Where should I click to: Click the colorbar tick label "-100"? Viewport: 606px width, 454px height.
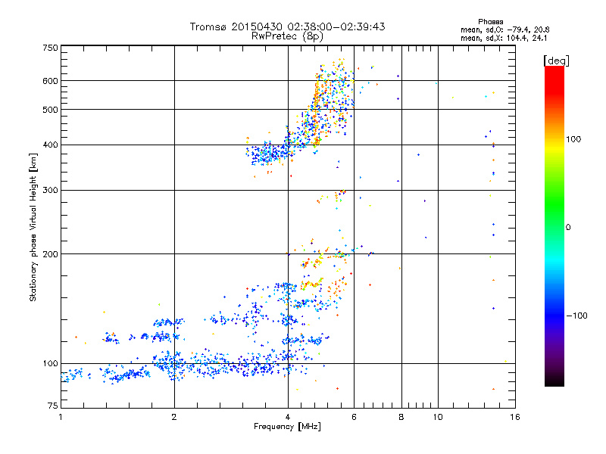(x=576, y=316)
